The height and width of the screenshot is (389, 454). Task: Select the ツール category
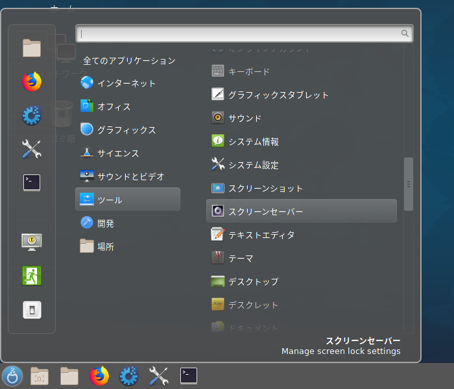pos(128,199)
